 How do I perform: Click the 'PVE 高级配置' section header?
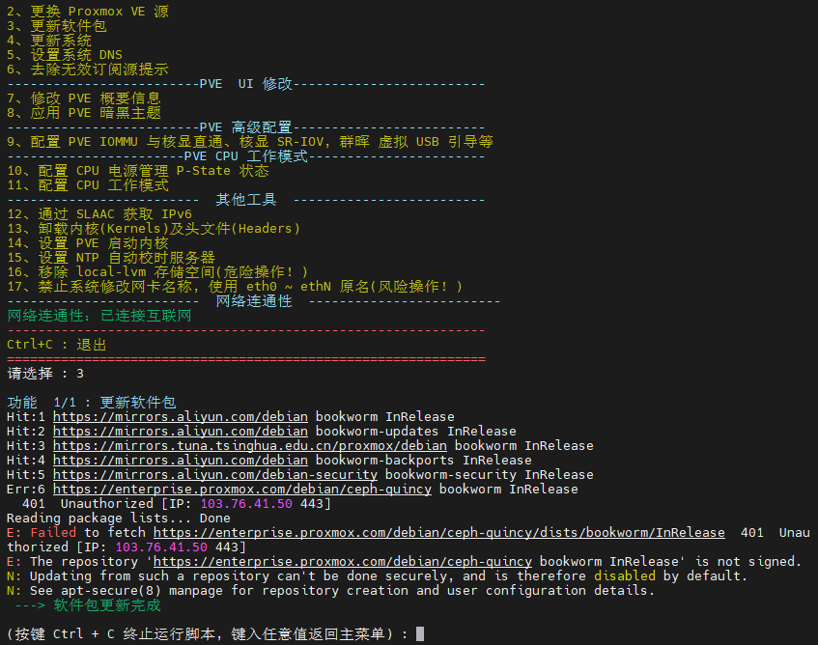[246, 127]
